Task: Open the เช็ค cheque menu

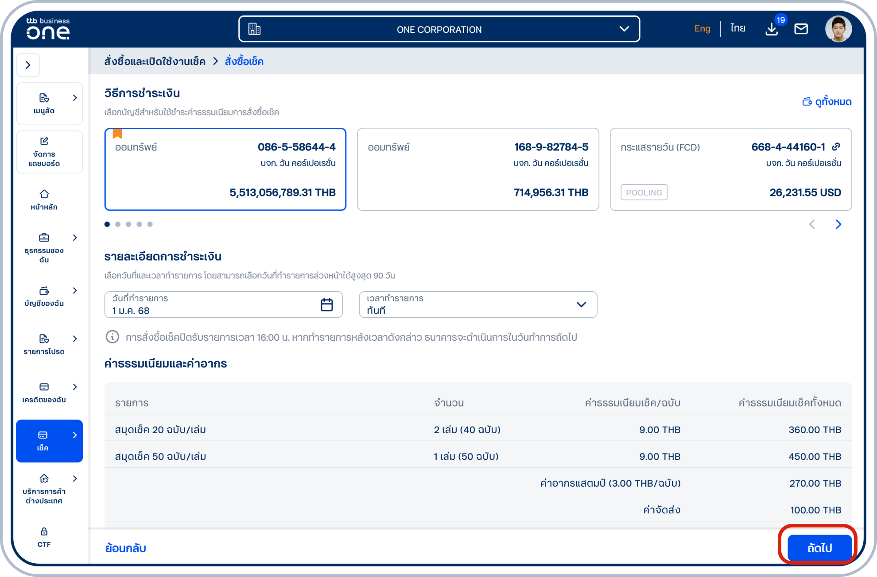Action: 49,441
